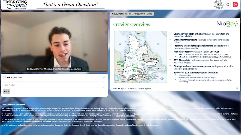Click the green Crevier star on map
Viewport: 241px width, 135px height.
[x=133, y=70]
